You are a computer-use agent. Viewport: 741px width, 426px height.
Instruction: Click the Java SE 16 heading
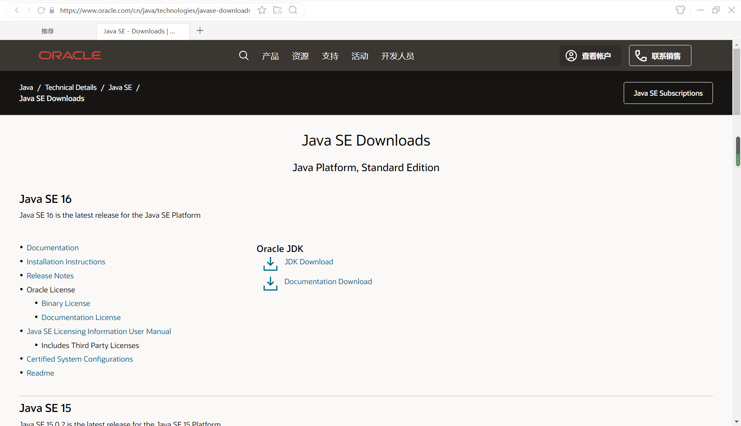(x=45, y=199)
